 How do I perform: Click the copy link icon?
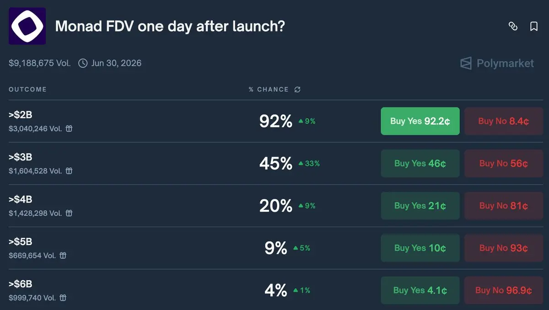513,27
